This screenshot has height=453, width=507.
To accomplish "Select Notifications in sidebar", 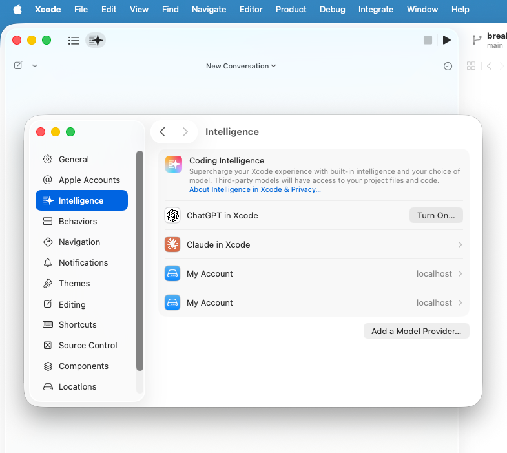I will click(81, 263).
